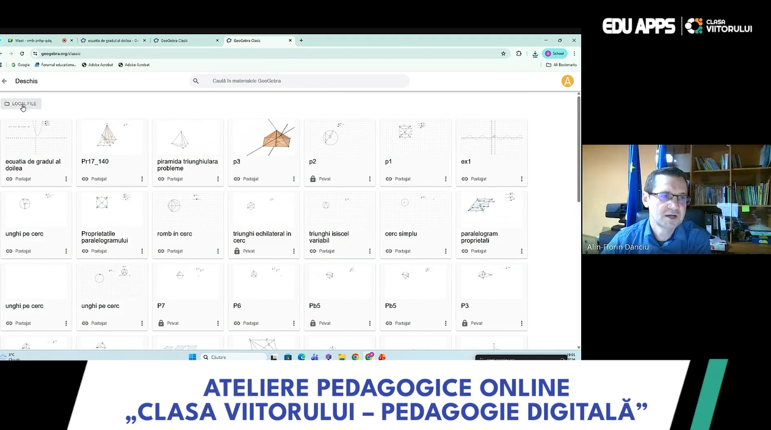Open the Proprietatile paralelogramului material
Viewport: 771px width, 430px height.
pos(112,224)
